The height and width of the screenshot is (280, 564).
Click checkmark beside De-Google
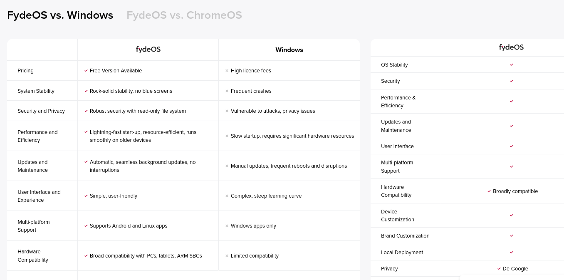(499, 269)
